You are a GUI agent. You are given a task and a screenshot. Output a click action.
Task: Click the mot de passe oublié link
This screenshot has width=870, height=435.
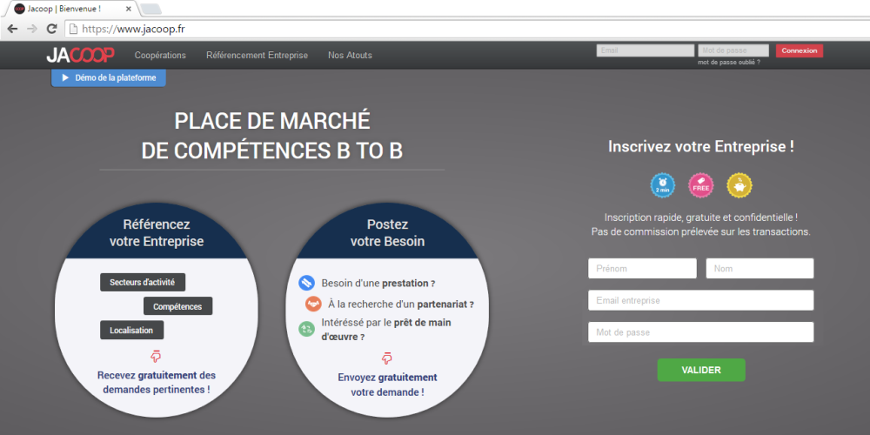click(728, 62)
